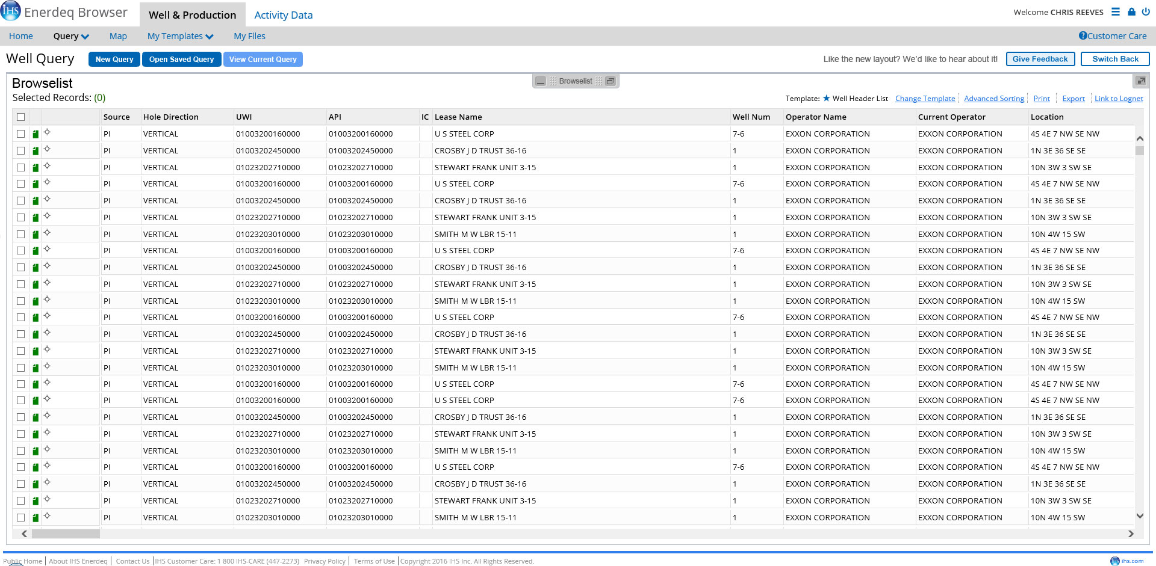Screen dimensions: 1156x566
Task: Click the table's scroll down arrow
Action: coord(1140,515)
